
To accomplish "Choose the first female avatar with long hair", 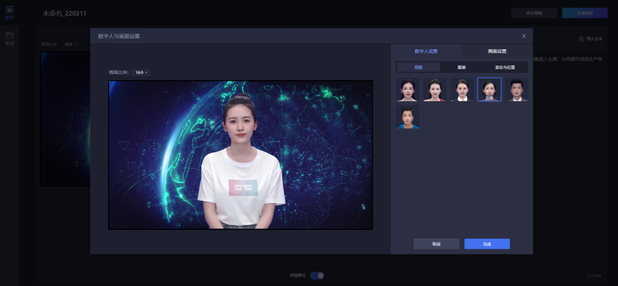I will point(407,89).
